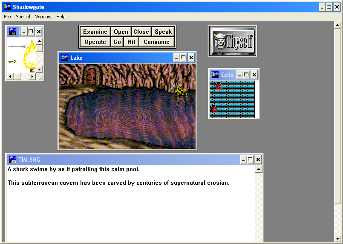The image size is (343, 244).
Task: Click the Exits window title icon
Action: pos(215,75)
